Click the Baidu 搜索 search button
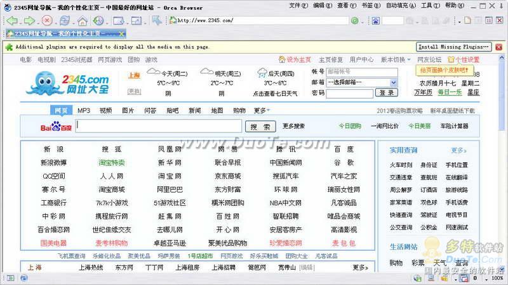Screen dimensions: 508x285 point(260,127)
